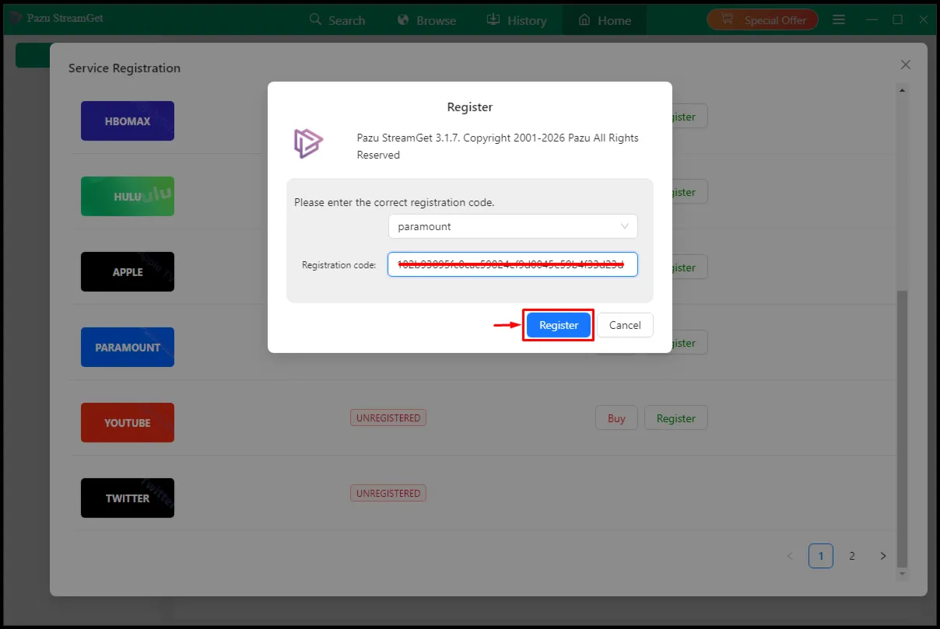Viewport: 940px width, 629px height.
Task: Click the service list vertical scrollbar
Action: pyautogui.click(x=903, y=428)
